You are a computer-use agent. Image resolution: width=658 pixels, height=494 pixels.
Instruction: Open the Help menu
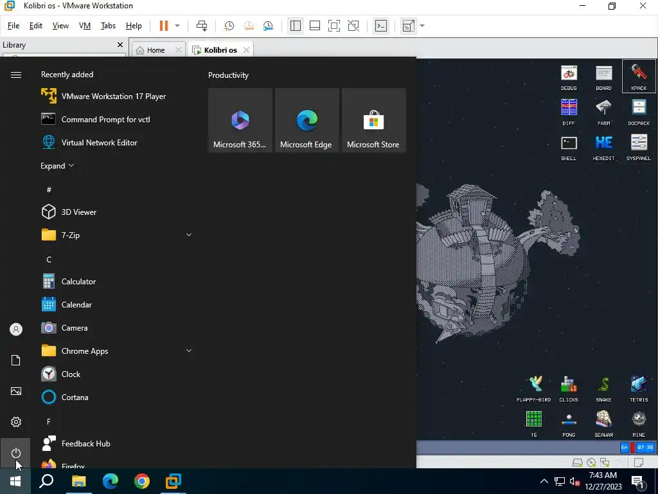click(134, 26)
